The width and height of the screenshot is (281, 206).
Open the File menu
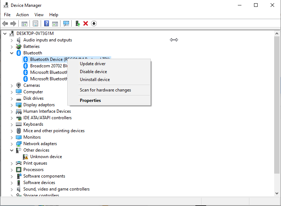tap(7, 15)
